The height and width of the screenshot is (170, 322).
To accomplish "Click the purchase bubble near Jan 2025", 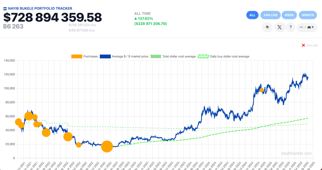I will click(x=262, y=90).
